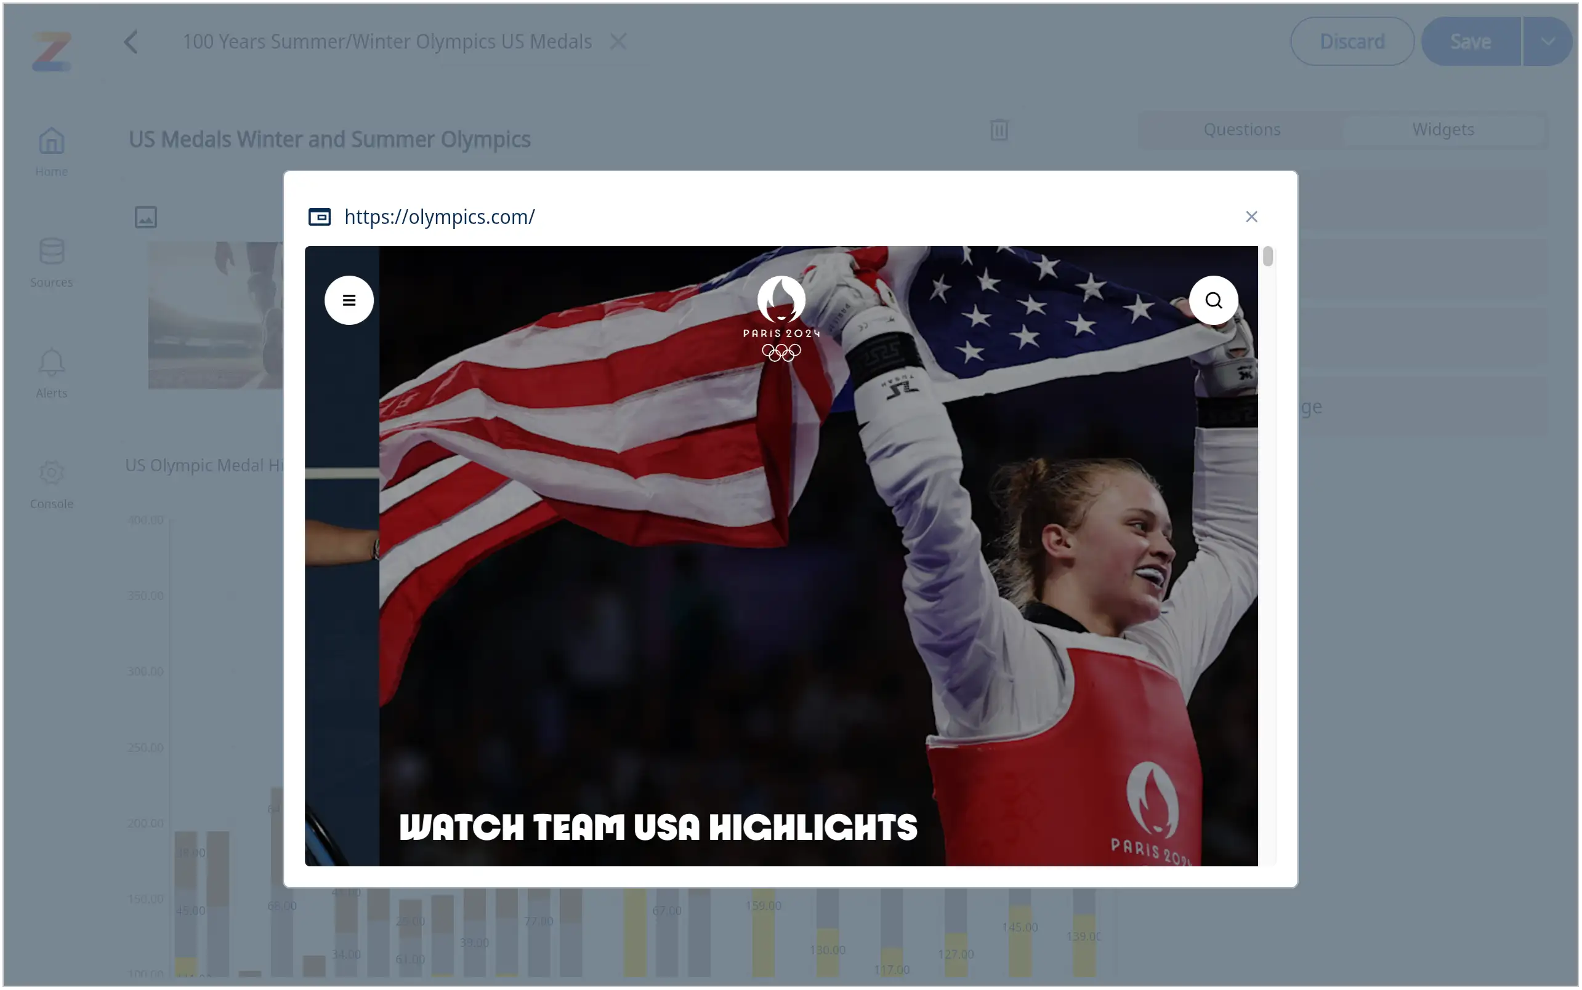Switch to the Widgets tab

pyautogui.click(x=1442, y=129)
